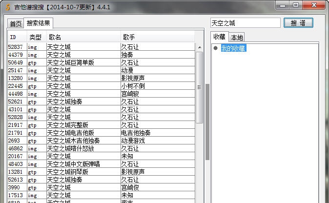The image size is (329, 203).
Task: Click song name 天空之城完整版
Action: click(x=67, y=125)
